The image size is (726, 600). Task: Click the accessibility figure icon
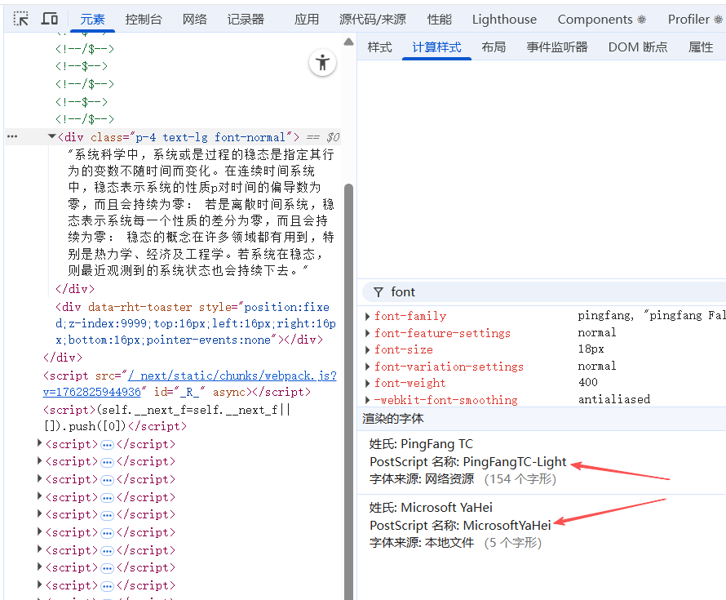point(323,63)
